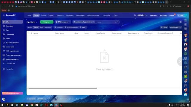Open CRM in the left sidebar
Image resolution: width=191 pixels, height=107 pixels.
pos(13,22)
